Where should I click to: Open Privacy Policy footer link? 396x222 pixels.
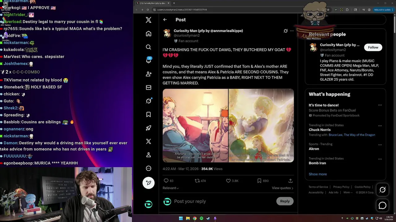pyautogui.click(x=341, y=187)
